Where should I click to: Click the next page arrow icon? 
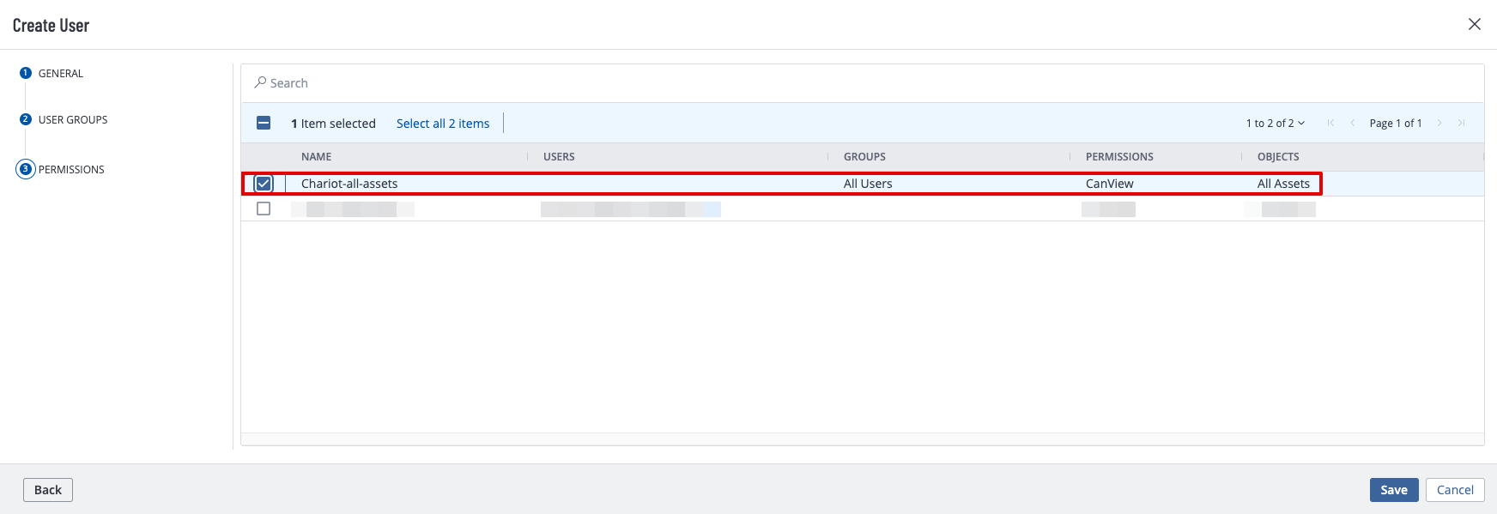point(1439,123)
